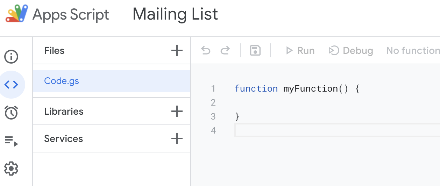Start the Debug button
Viewport: 440px width, 186px height.
click(350, 51)
